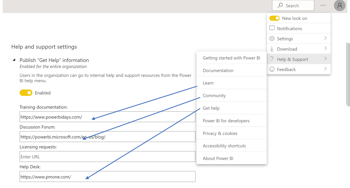Select About Power BI entry

[232, 158]
